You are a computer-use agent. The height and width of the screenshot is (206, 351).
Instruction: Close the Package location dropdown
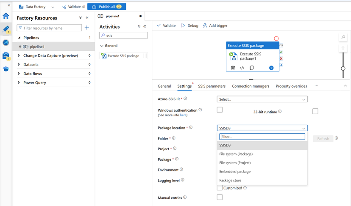[262, 128]
